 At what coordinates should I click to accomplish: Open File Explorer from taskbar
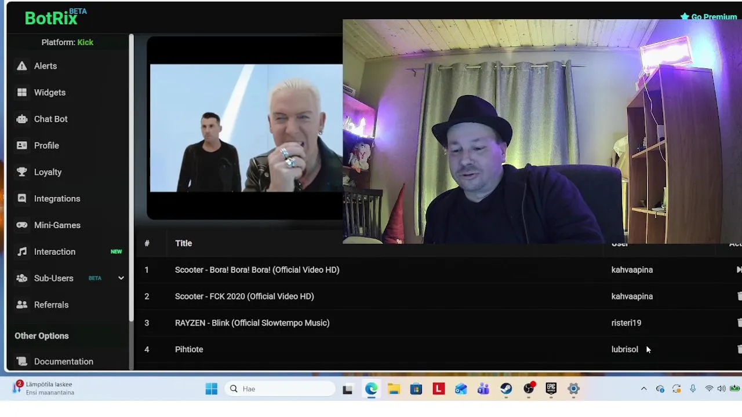click(x=394, y=389)
